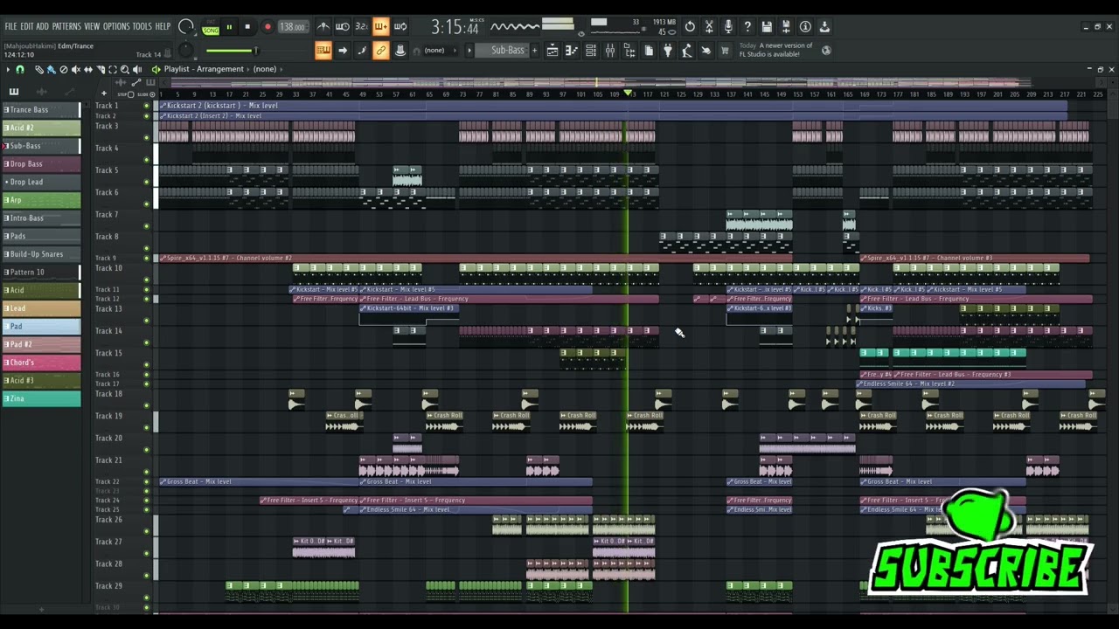Toggle PAT/SONG mode switch
The image size is (1119, 629).
tap(211, 27)
